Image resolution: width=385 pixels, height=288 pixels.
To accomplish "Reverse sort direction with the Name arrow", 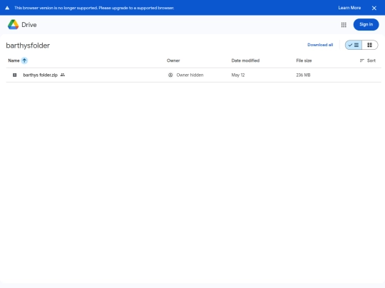I will 24,60.
